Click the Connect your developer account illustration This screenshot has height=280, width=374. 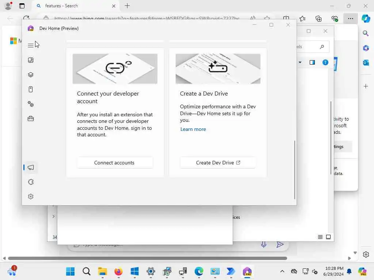(x=115, y=69)
